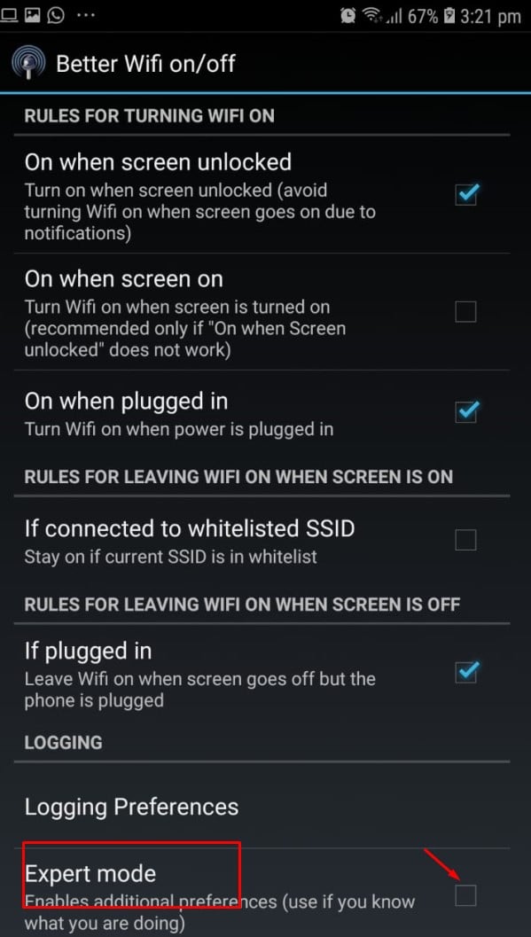Tap the clock showing 3:21 pm

coord(490,16)
